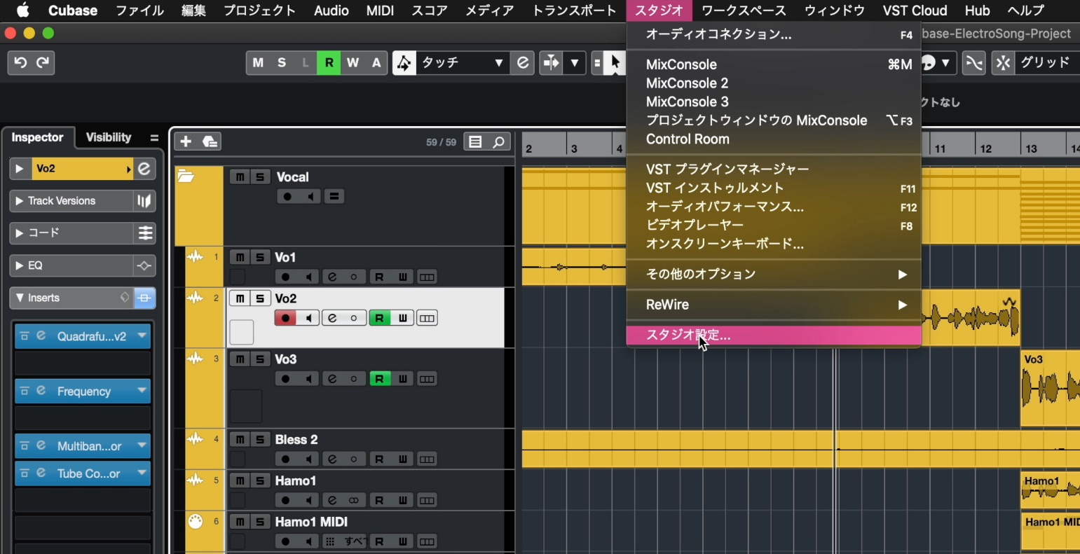Viewport: 1080px width, 554px height.
Task: Mute the Vo1 track
Action: [x=240, y=257]
